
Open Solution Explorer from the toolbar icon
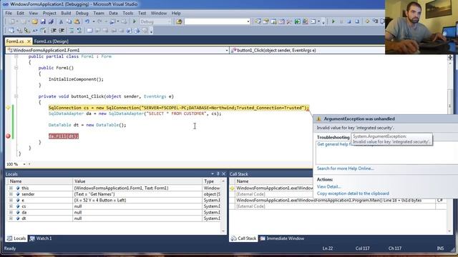tap(258, 21)
